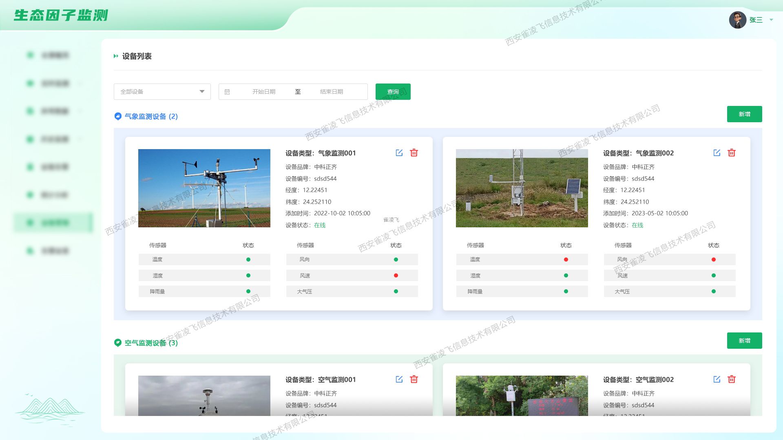Remove the 空气监测001 device
Screen dimensions: 783x440
414,379
